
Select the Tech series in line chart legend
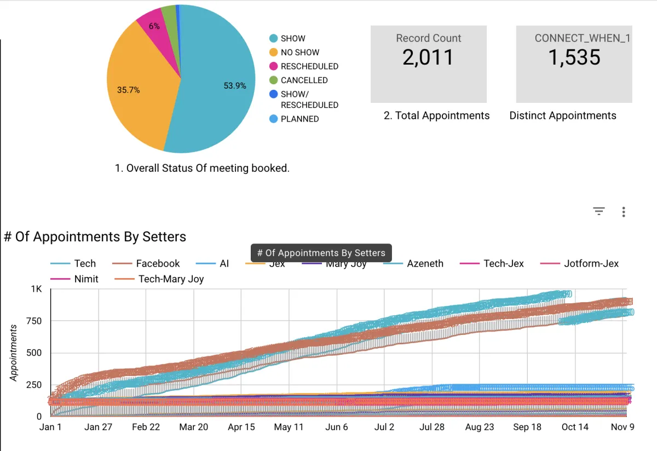click(x=73, y=263)
